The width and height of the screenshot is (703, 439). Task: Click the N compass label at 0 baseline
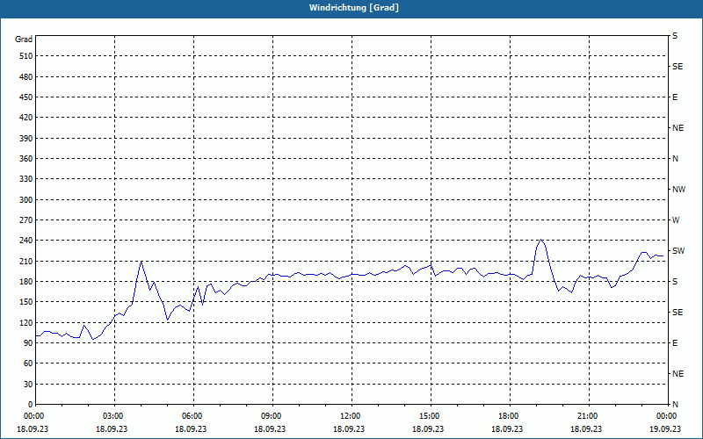click(x=675, y=405)
